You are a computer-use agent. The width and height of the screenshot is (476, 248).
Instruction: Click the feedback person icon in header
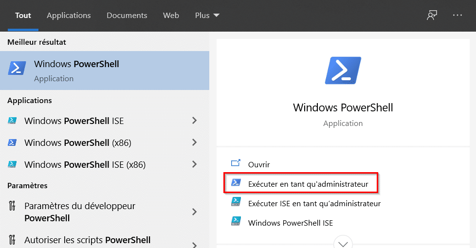[x=432, y=15]
